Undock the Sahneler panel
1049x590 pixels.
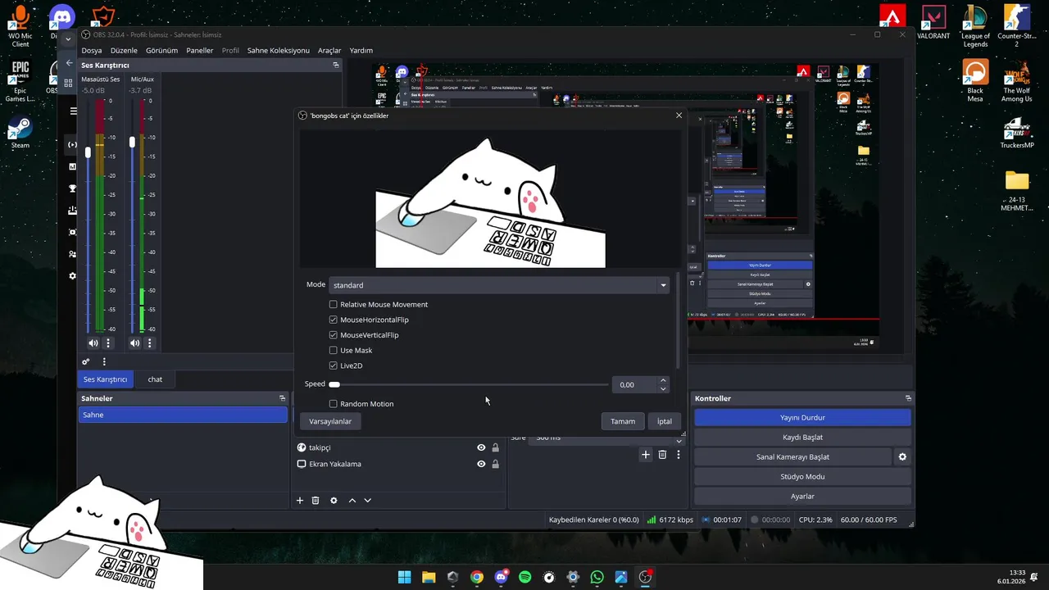[x=282, y=398]
